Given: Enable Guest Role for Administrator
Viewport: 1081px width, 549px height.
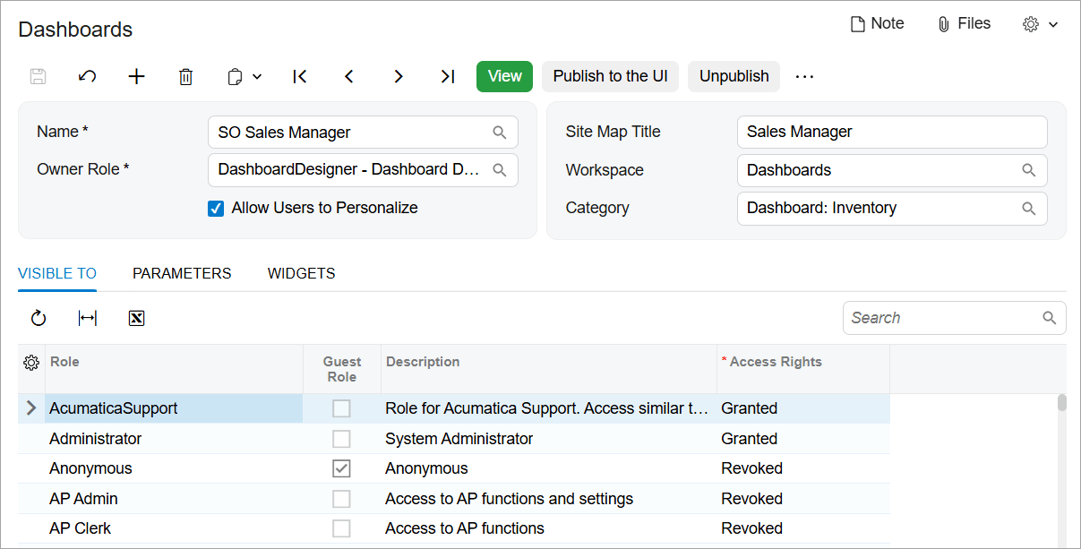Looking at the screenshot, I should (341, 438).
